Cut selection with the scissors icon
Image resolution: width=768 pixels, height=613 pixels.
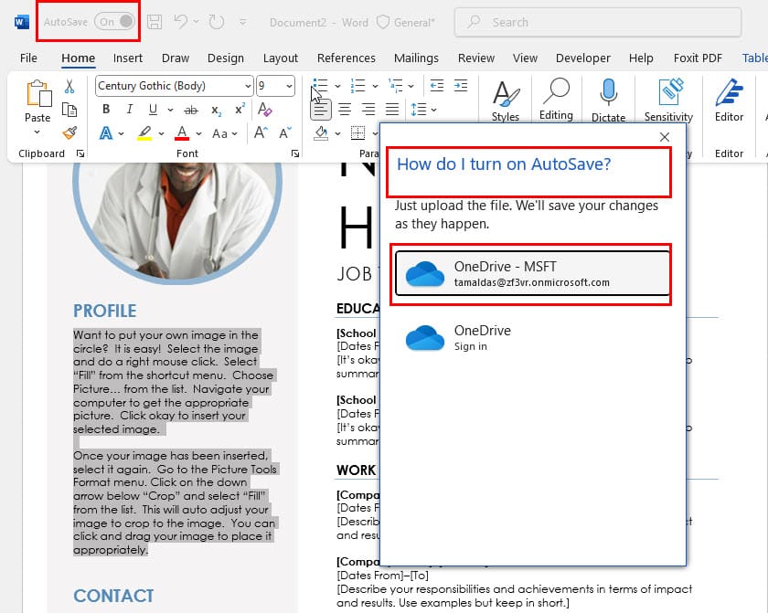pos(69,86)
